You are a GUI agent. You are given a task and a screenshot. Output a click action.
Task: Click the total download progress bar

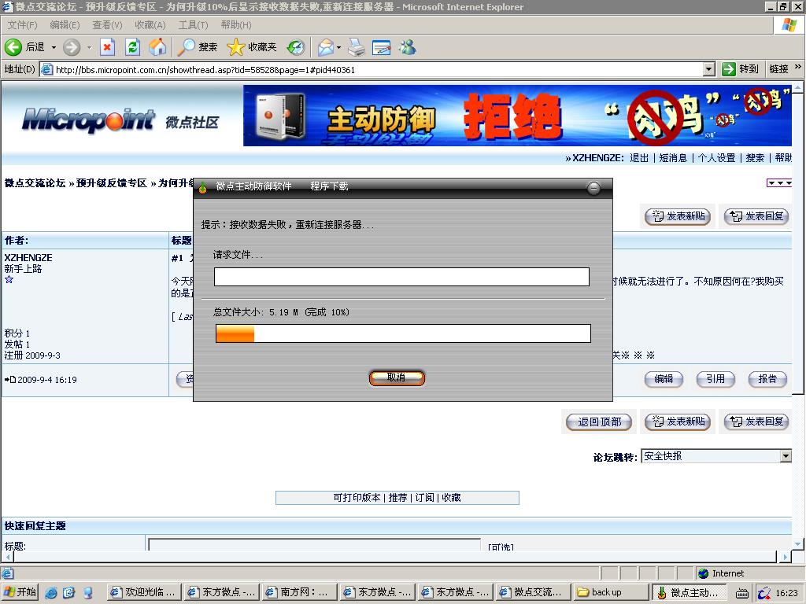pyautogui.click(x=403, y=333)
